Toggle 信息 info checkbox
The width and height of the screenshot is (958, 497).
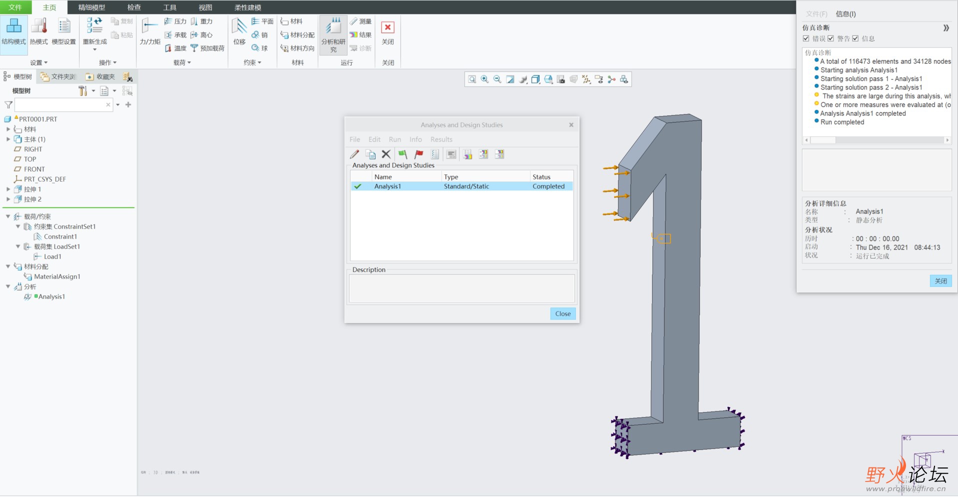(855, 38)
